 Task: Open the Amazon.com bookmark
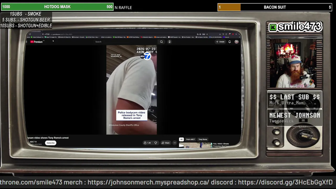(x=161, y=37)
